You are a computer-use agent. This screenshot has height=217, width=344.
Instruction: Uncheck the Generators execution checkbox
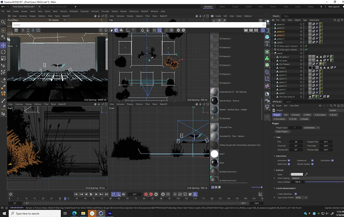[333, 161]
